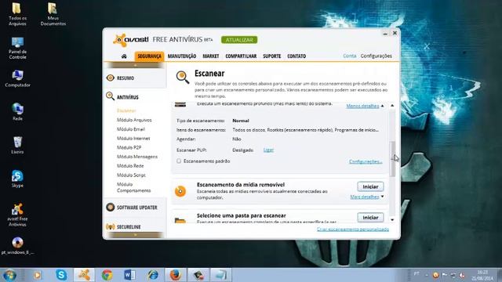Select Módulo Script in sidebar

click(x=131, y=175)
